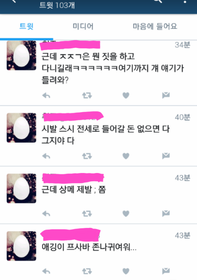This screenshot has width=197, height=280.
Task: Like the '근데 상메 제발' tweet
Action: click(x=126, y=213)
